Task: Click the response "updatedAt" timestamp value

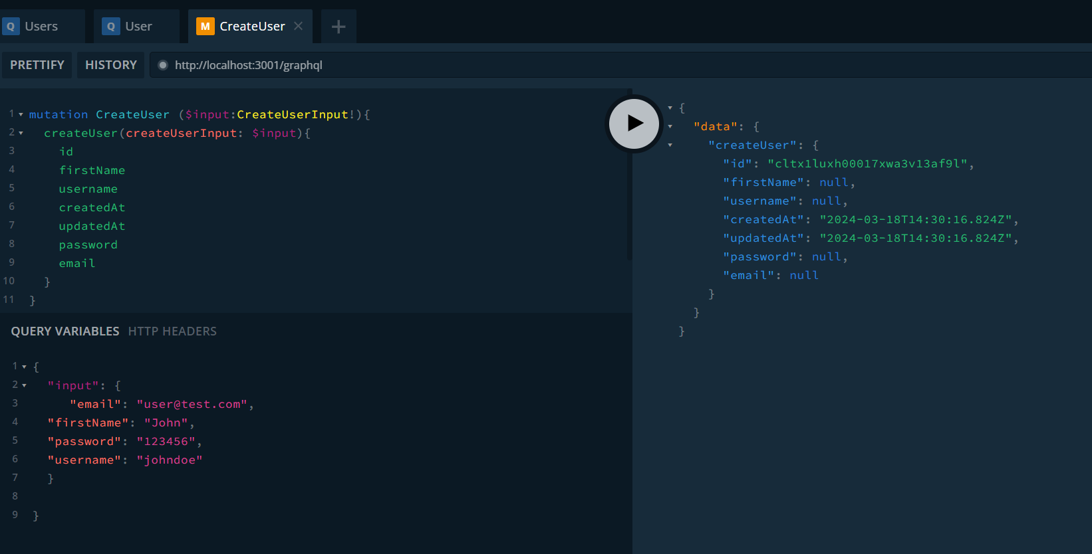Action: coord(916,238)
